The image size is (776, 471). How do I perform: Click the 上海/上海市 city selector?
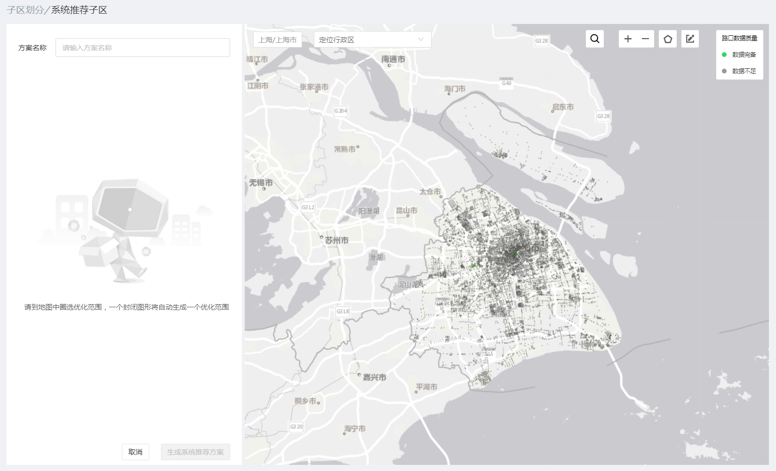click(x=278, y=40)
